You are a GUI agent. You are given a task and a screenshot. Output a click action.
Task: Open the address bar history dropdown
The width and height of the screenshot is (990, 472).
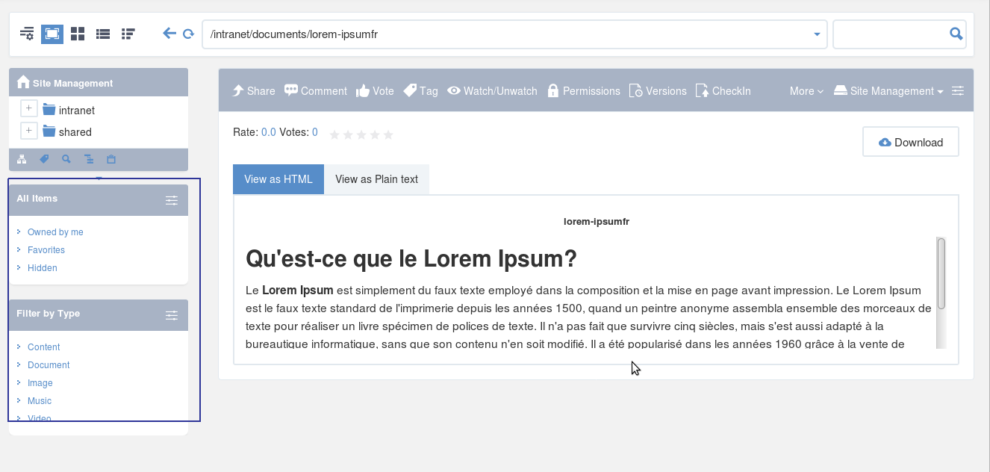pos(817,34)
